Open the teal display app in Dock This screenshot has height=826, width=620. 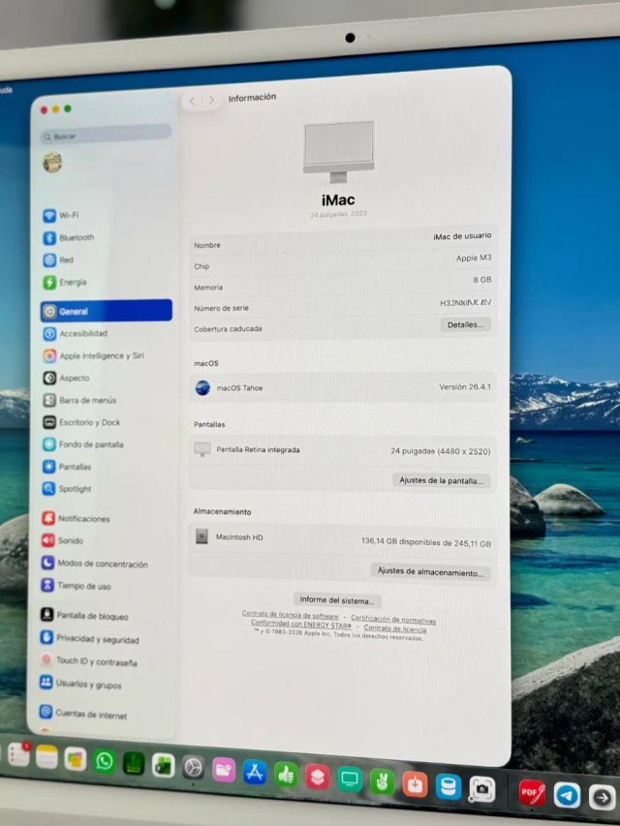[x=350, y=780]
